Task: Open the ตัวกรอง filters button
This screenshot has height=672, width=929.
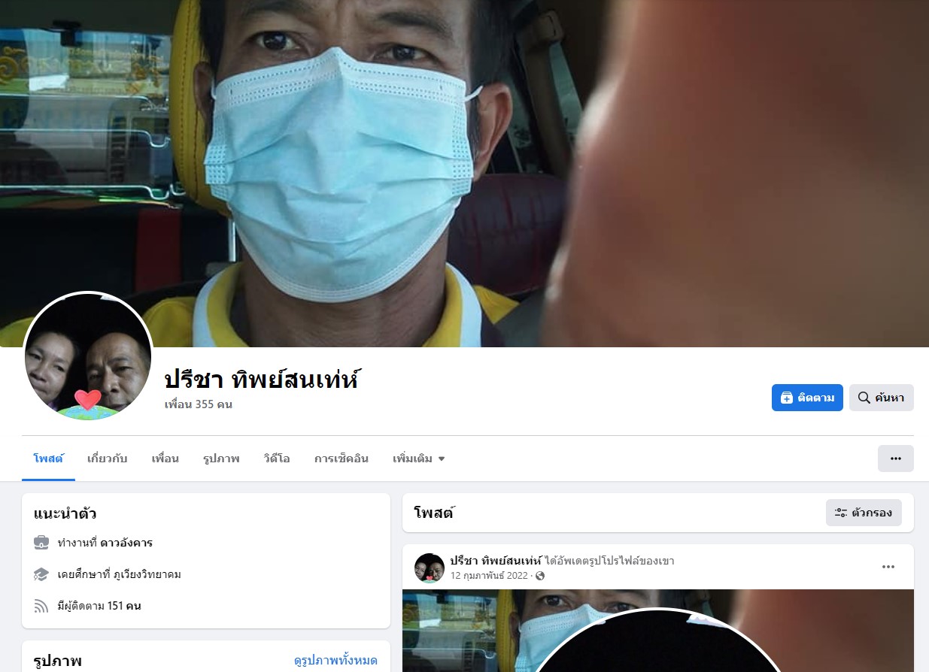Action: pyautogui.click(x=864, y=513)
